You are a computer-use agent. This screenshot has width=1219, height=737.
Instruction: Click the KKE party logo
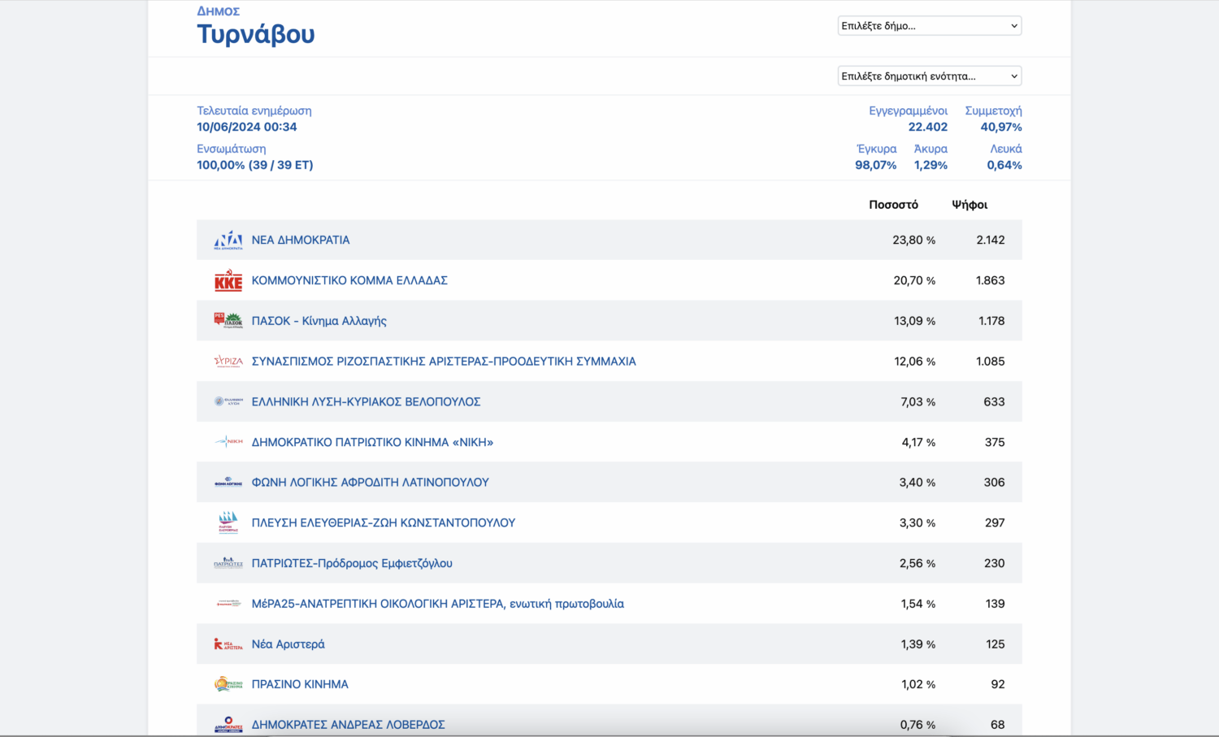tap(228, 280)
